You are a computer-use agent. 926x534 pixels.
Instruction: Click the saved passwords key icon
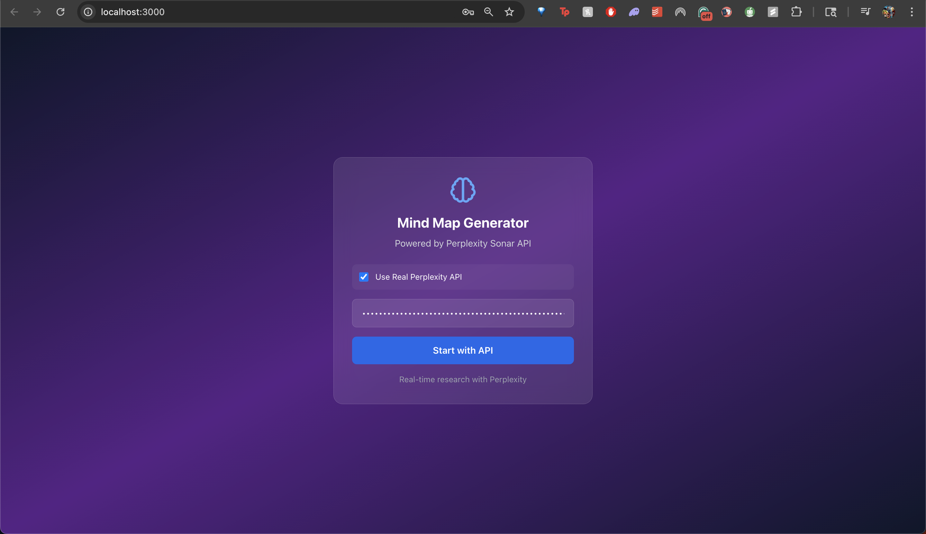pos(468,12)
